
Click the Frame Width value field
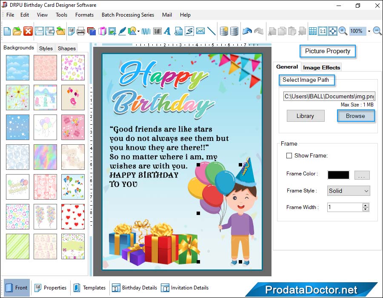click(345, 207)
